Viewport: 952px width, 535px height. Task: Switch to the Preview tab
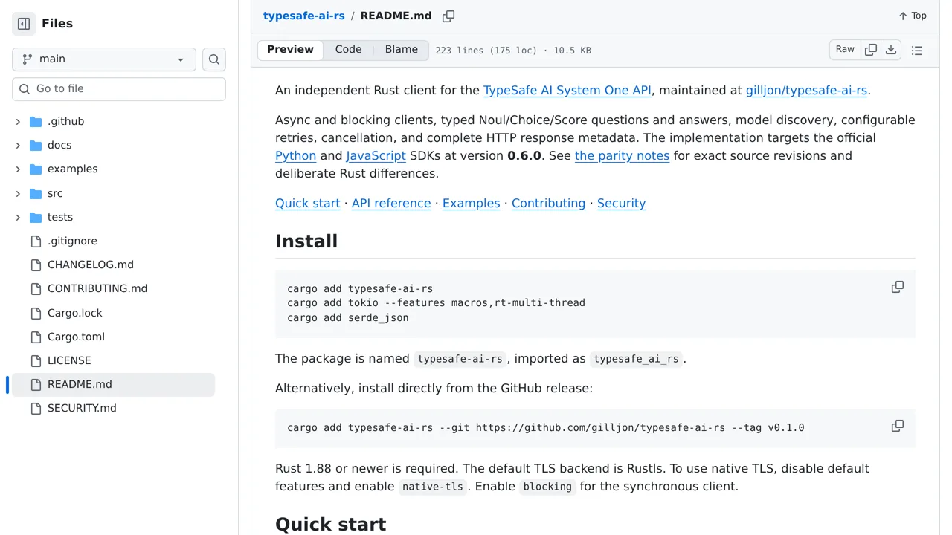[x=290, y=50]
